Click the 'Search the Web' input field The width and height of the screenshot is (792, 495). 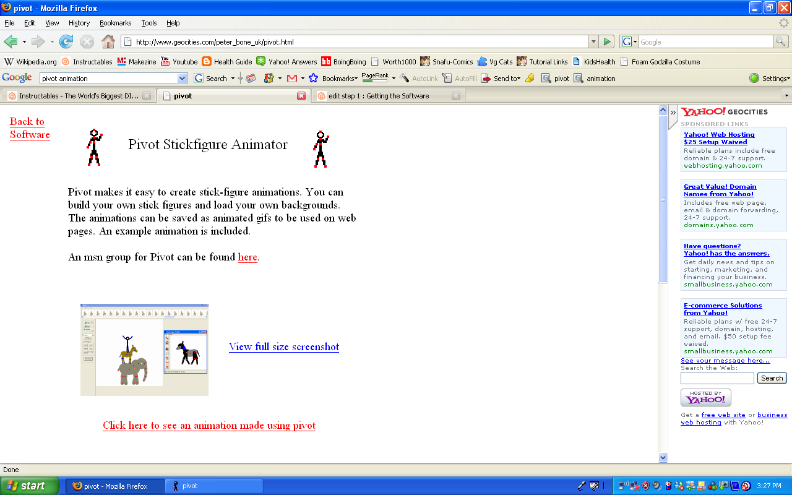tap(717, 378)
